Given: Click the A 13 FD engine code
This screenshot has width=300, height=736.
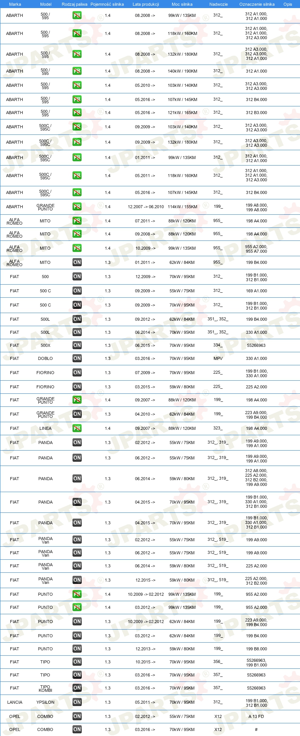Looking at the screenshot, I should pyautogui.click(x=256, y=716).
